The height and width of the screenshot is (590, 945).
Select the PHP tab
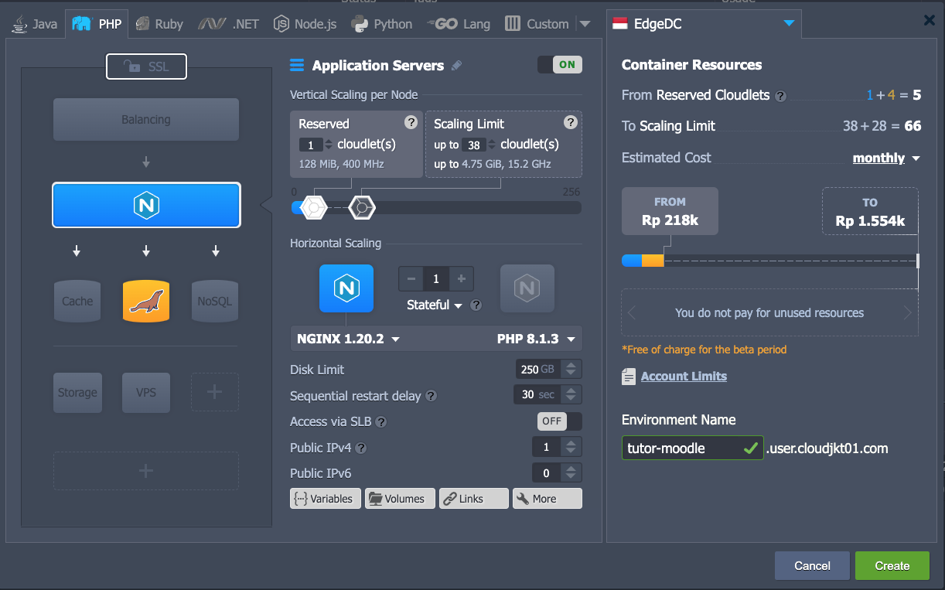pos(97,24)
